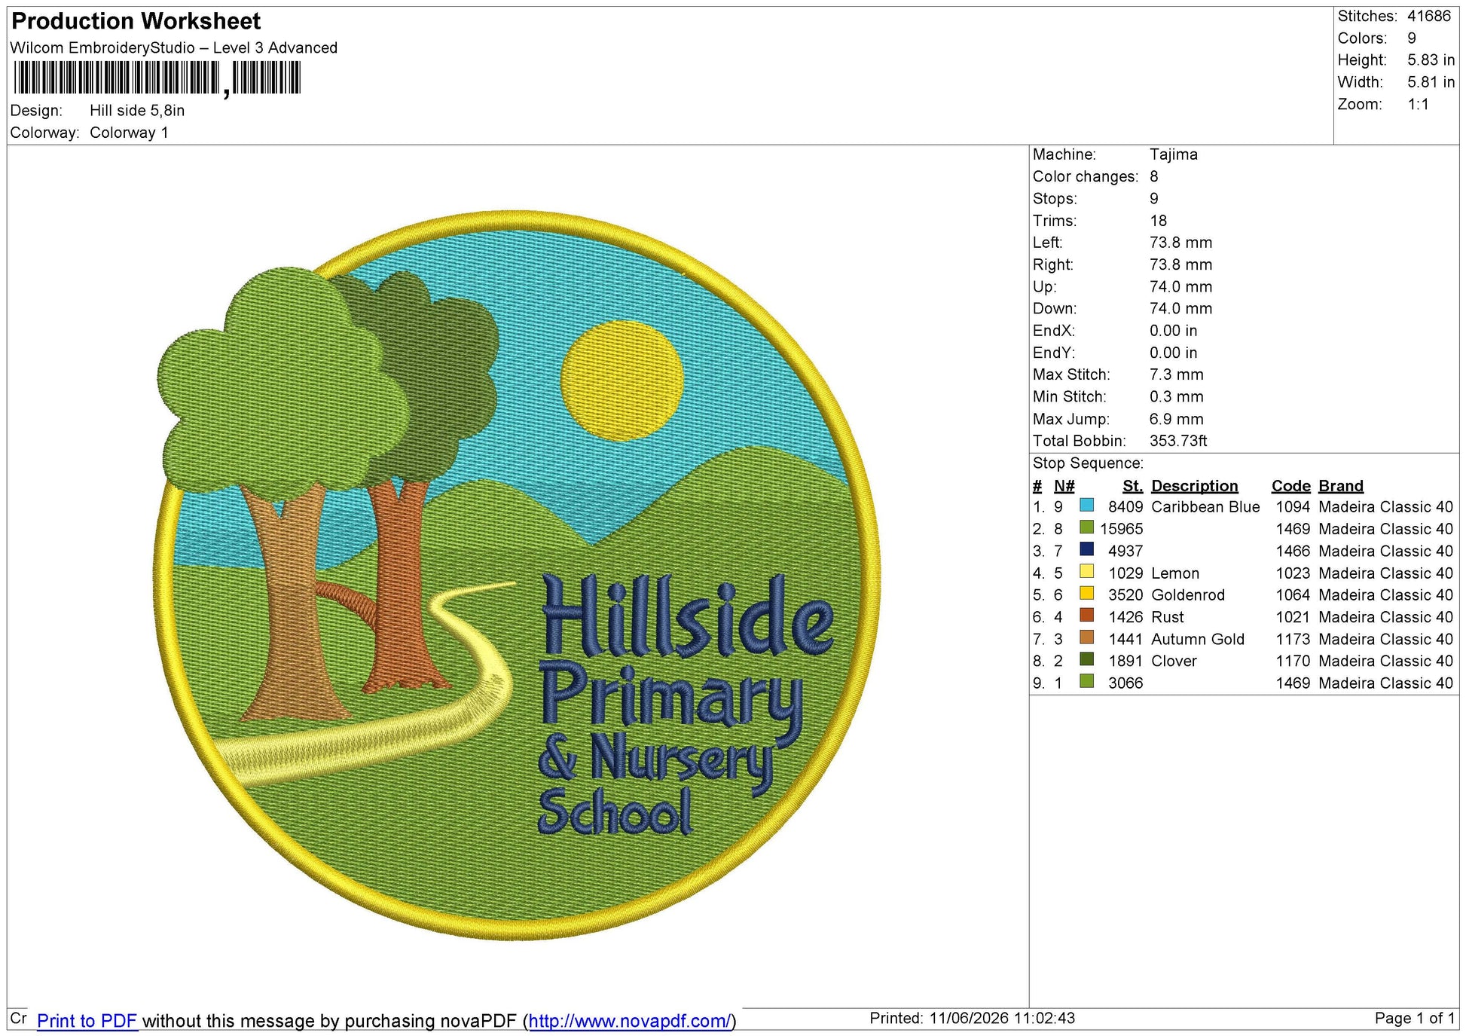Select the Production Worksheet title
Image resolution: width=1466 pixels, height=1036 pixels.
pos(136,21)
